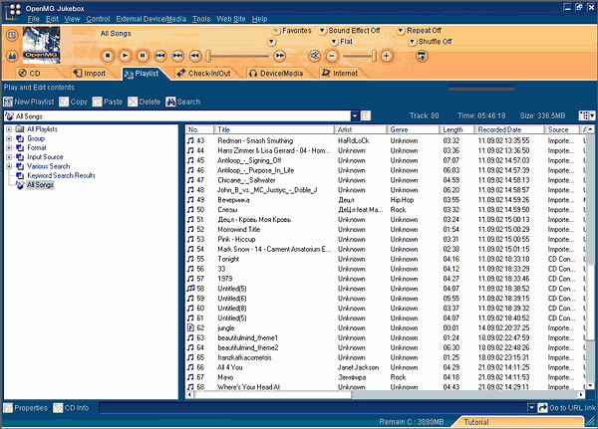Image resolution: width=598 pixels, height=429 pixels.
Task: Click the icon right of All Songs combo
Action: pyautogui.click(x=366, y=115)
